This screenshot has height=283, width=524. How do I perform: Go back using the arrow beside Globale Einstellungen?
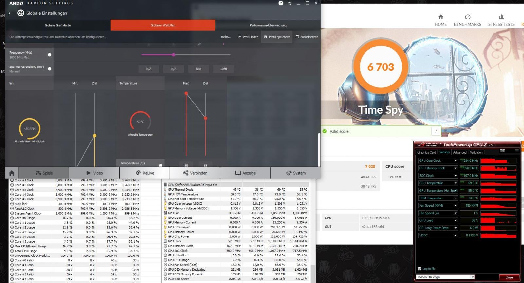click(10, 13)
